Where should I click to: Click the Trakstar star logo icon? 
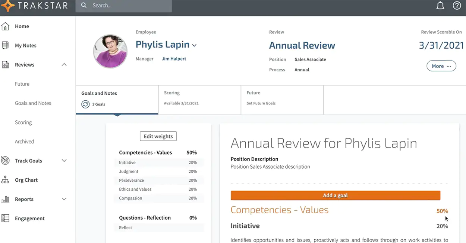(7, 6)
